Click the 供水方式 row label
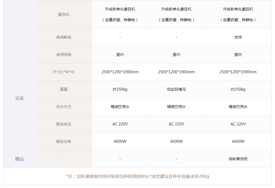 click(64, 107)
